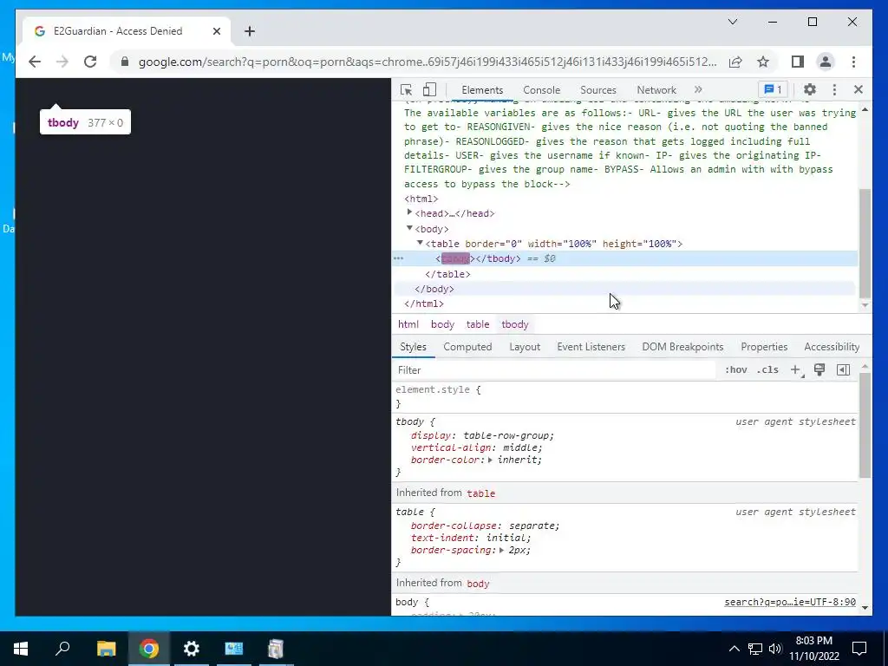Screen dimensions: 888x666
Task: Expand the border-spacing shorthand triangle
Action: [x=502, y=550]
